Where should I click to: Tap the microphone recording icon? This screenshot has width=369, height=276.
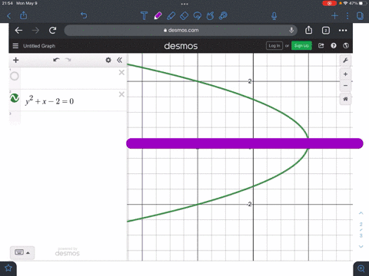pos(274,16)
